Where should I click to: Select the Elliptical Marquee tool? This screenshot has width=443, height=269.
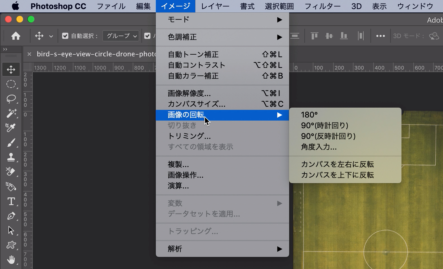pyautogui.click(x=11, y=84)
